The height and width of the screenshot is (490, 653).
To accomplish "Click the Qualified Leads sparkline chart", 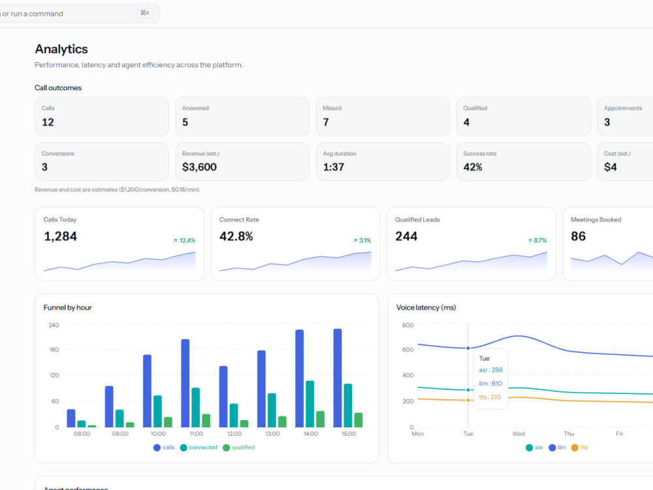I will pyautogui.click(x=471, y=261).
